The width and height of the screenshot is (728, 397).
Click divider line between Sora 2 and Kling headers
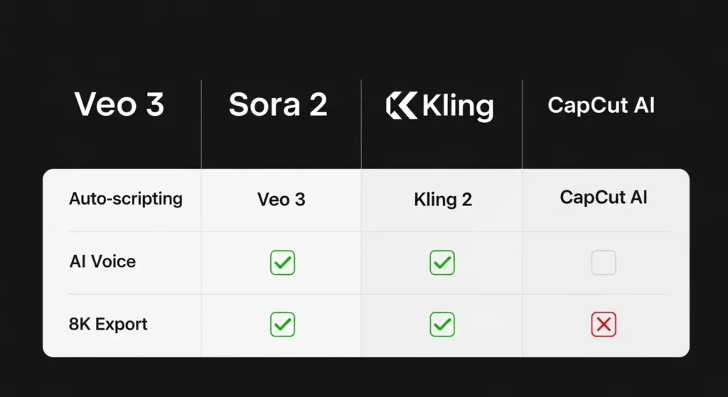[x=361, y=124]
